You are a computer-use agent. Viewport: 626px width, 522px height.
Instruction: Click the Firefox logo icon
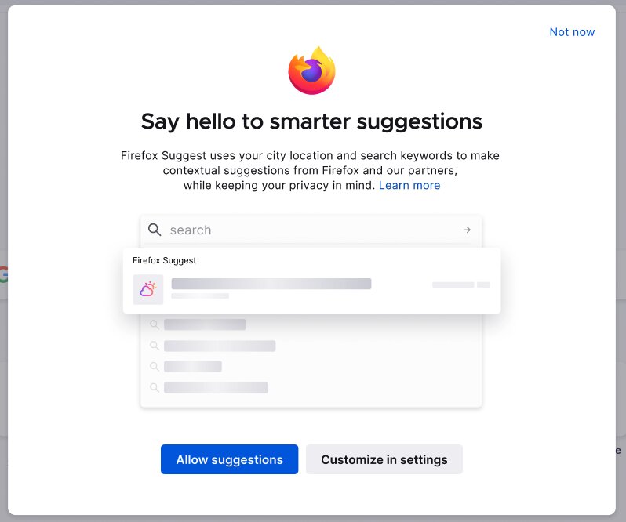pyautogui.click(x=311, y=71)
